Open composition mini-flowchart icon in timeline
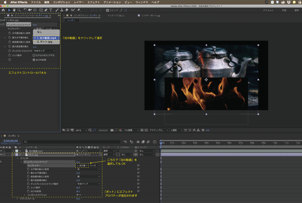The image size is (302, 203). 125,142
